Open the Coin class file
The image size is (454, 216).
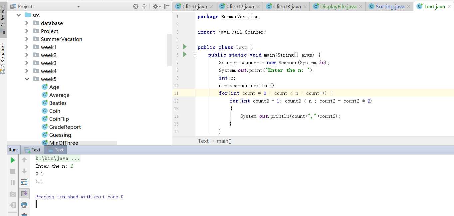pyautogui.click(x=55, y=111)
